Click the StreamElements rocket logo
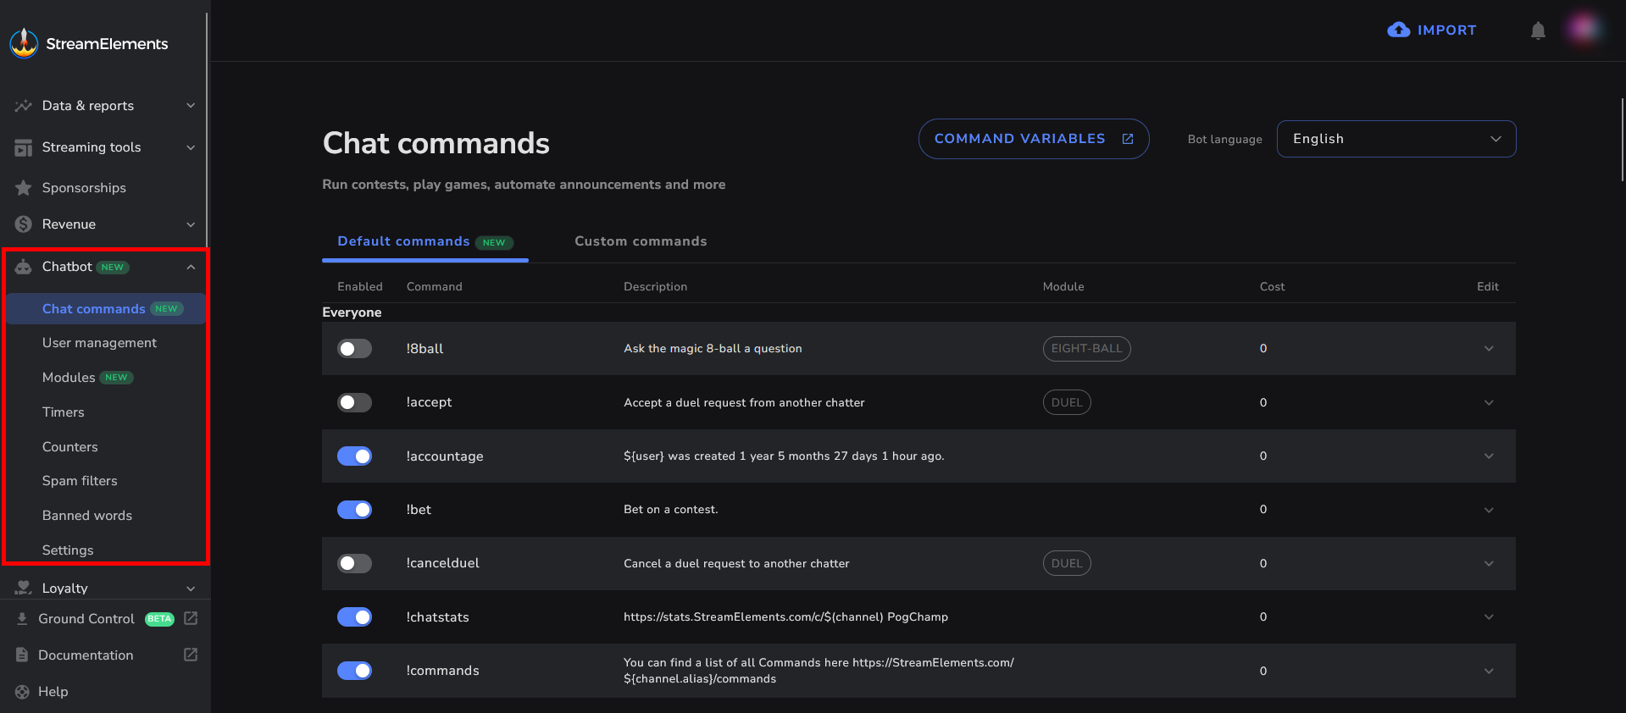The width and height of the screenshot is (1626, 713). pyautogui.click(x=24, y=43)
